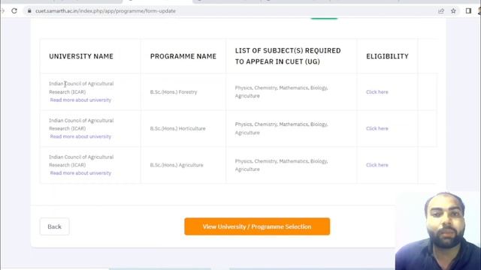481x270 pixels.
Task: Click View University / Programme Selection button
Action: [257, 226]
